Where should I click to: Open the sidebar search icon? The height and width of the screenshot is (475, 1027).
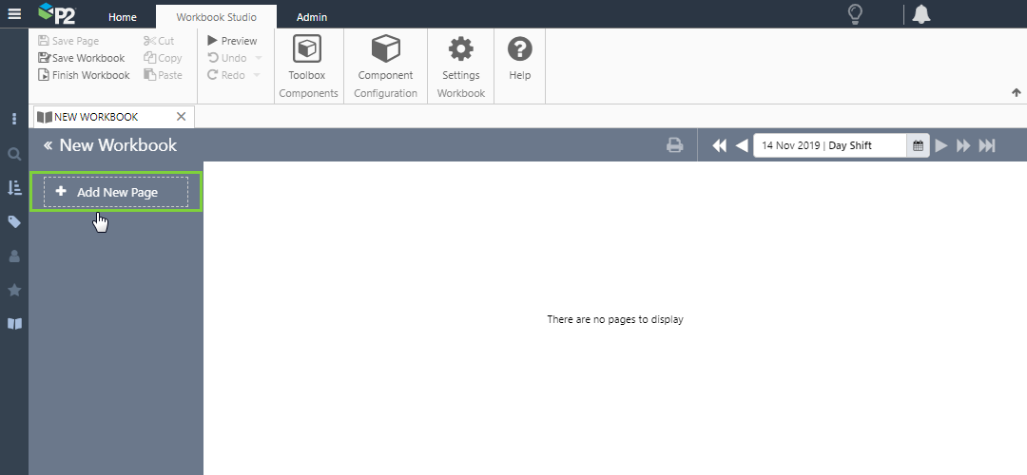click(x=14, y=155)
